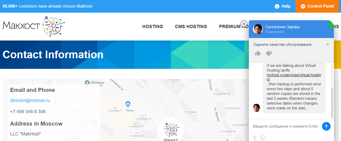Screen dimensions: 341x141
Task: Open Help from the top bar
Action: click(x=283, y=6)
